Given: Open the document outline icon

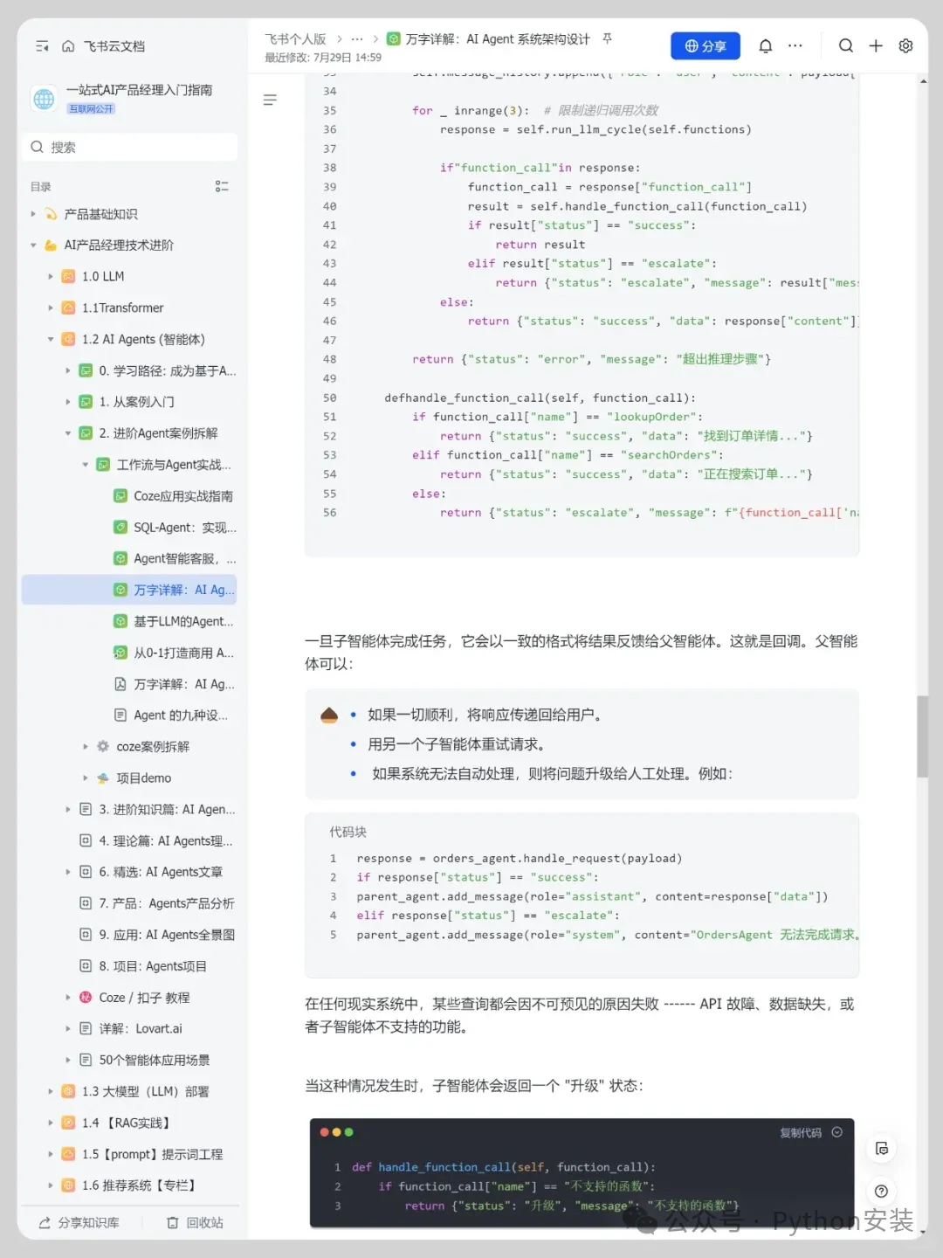Looking at the screenshot, I should (x=271, y=100).
